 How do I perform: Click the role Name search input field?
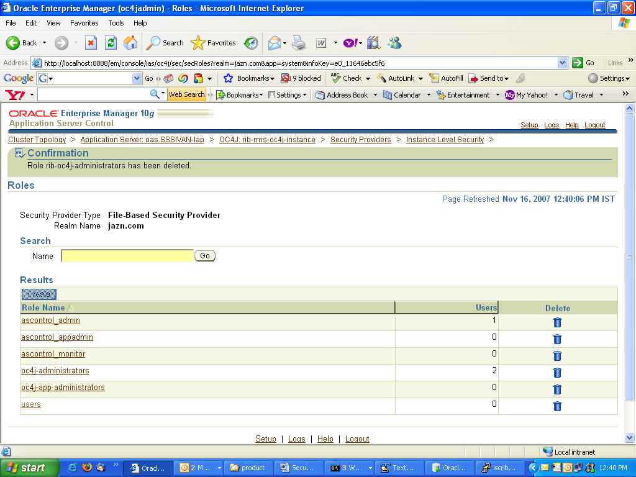(127, 256)
